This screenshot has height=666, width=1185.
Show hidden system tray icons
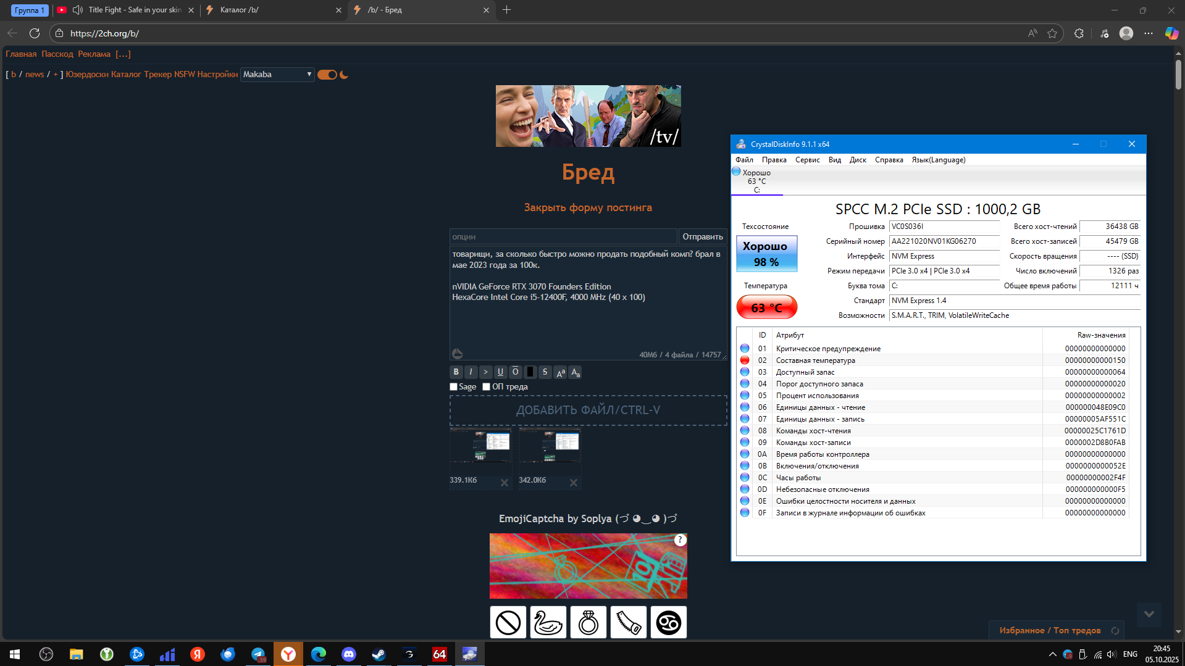1052,654
